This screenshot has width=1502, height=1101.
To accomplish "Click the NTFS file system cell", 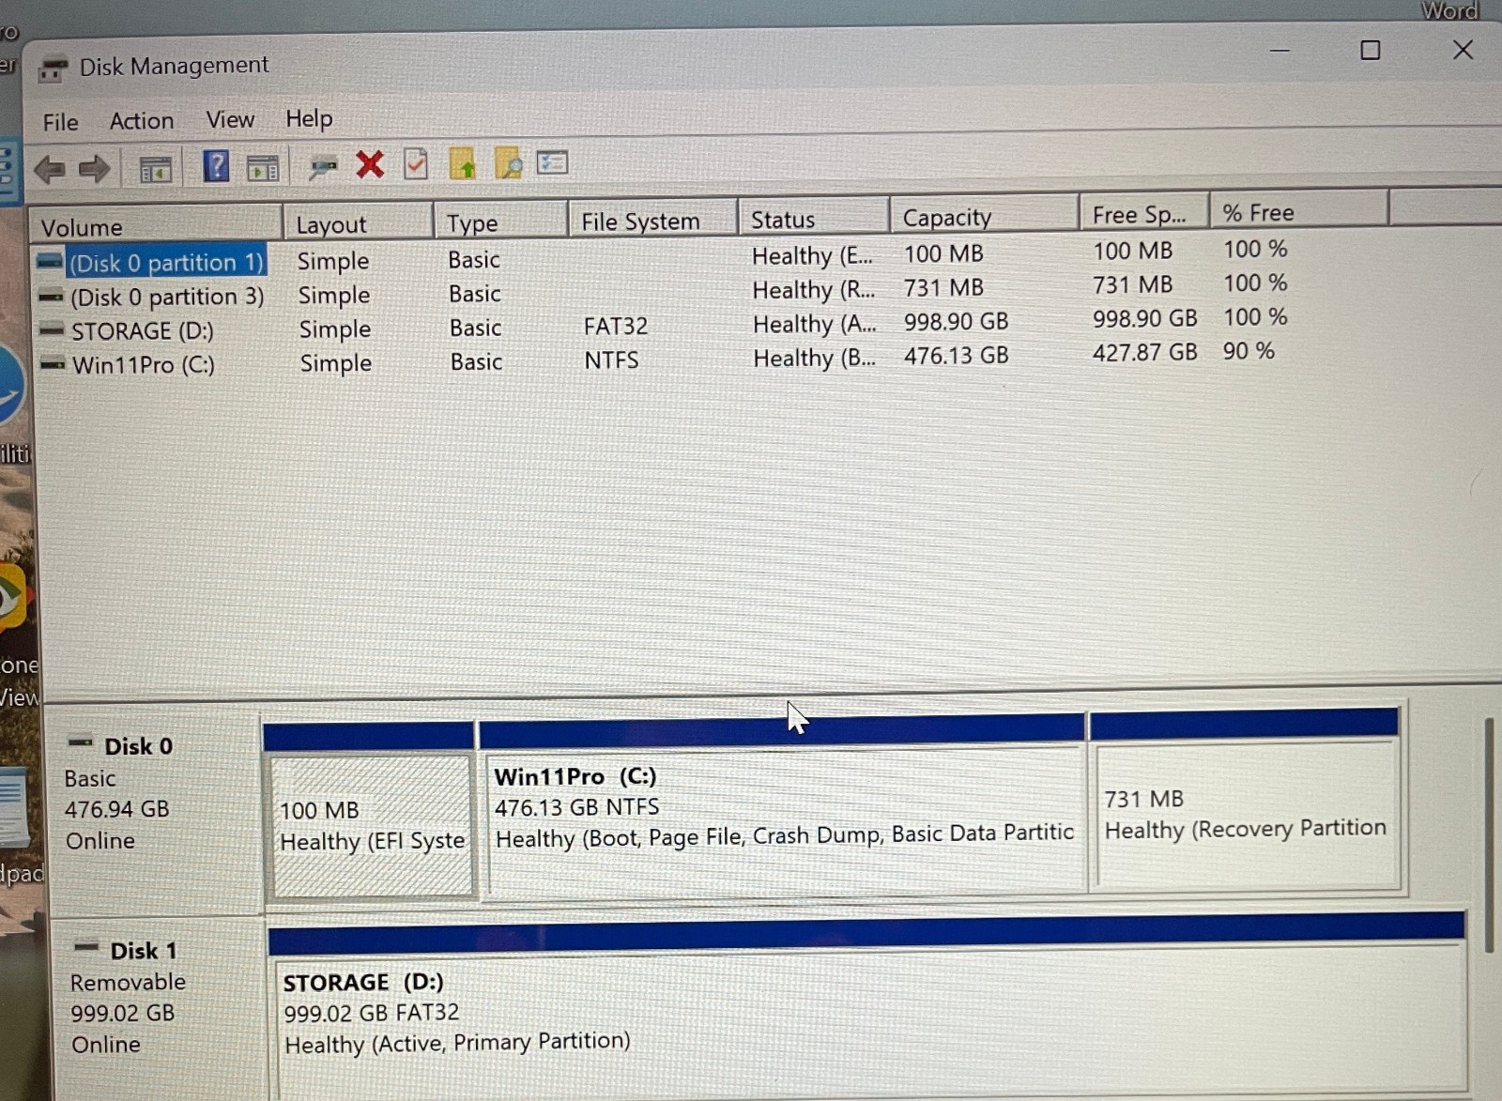I will click(611, 360).
